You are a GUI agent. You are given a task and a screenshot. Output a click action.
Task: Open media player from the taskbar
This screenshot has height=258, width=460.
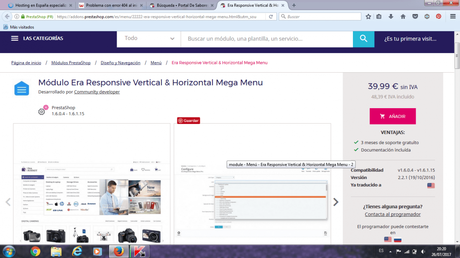97,252
